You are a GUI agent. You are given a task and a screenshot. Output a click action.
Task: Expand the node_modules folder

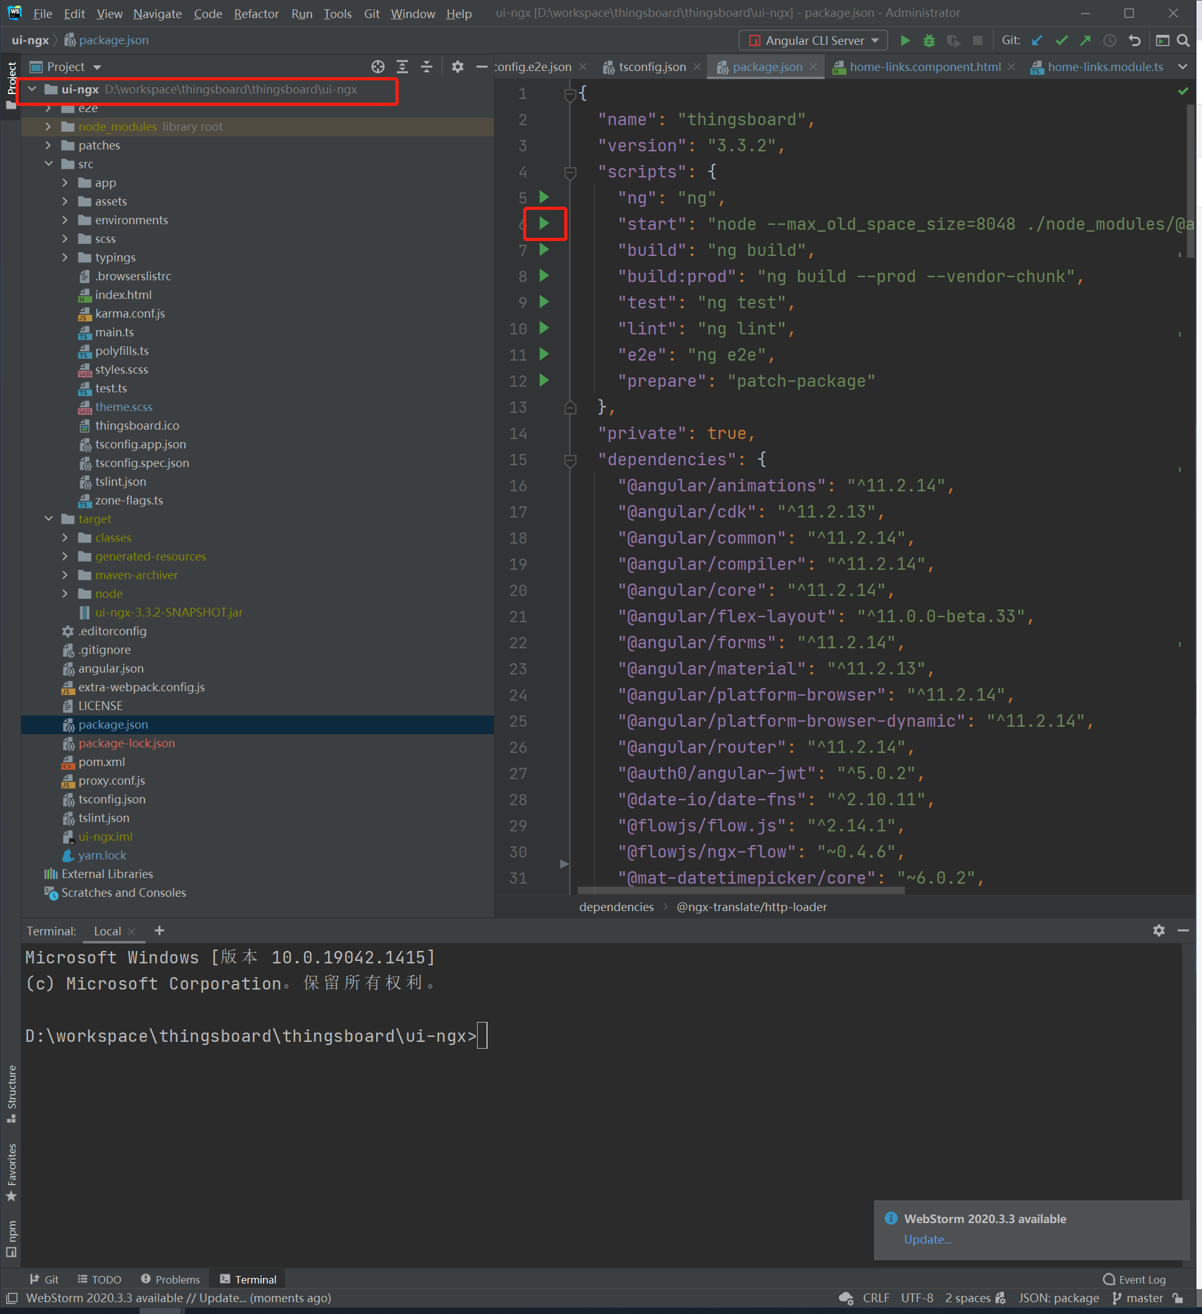(48, 126)
